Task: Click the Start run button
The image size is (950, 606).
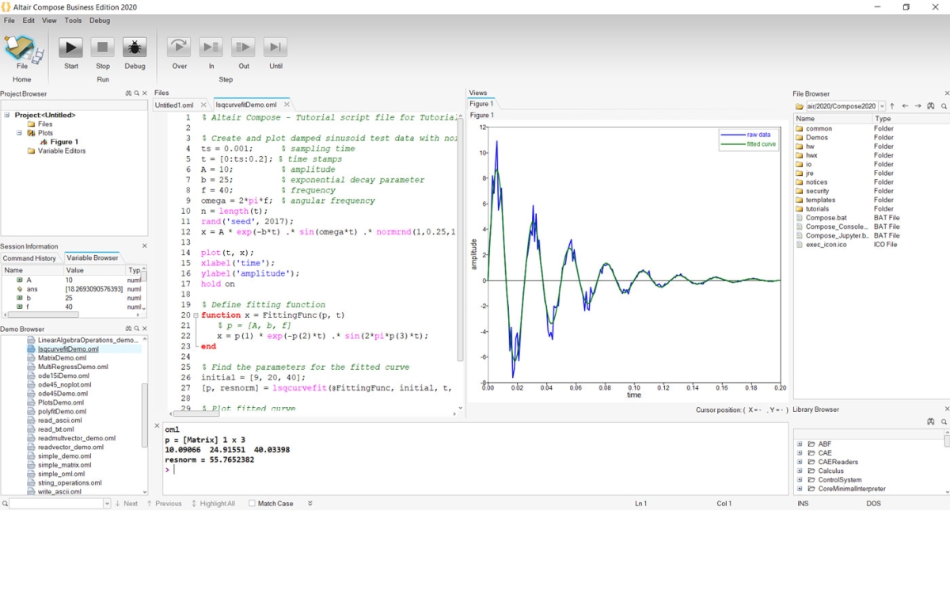Action: click(x=70, y=48)
